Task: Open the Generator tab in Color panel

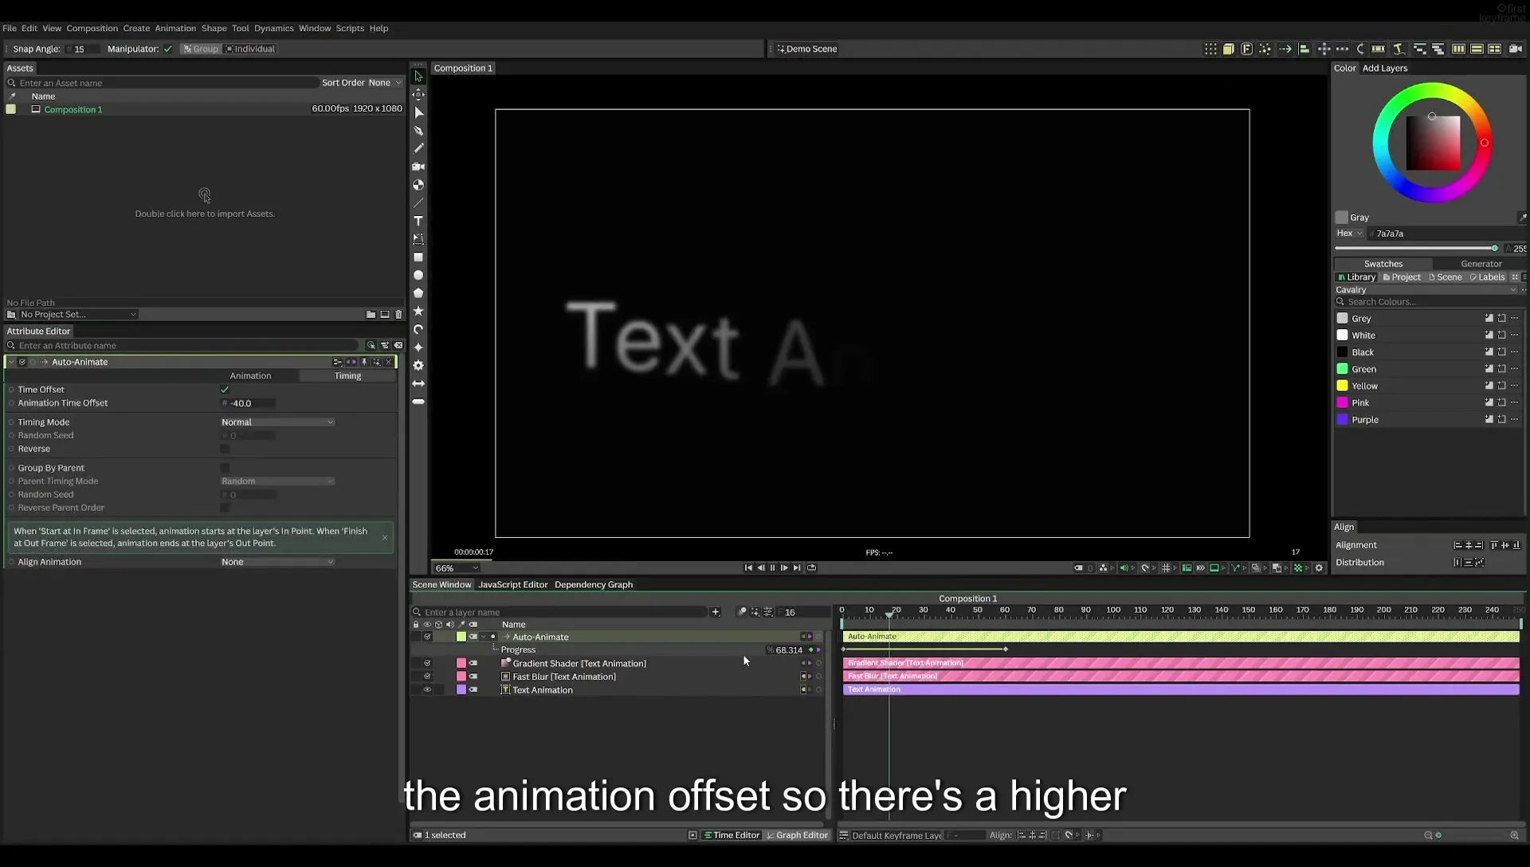Action: pyautogui.click(x=1481, y=264)
